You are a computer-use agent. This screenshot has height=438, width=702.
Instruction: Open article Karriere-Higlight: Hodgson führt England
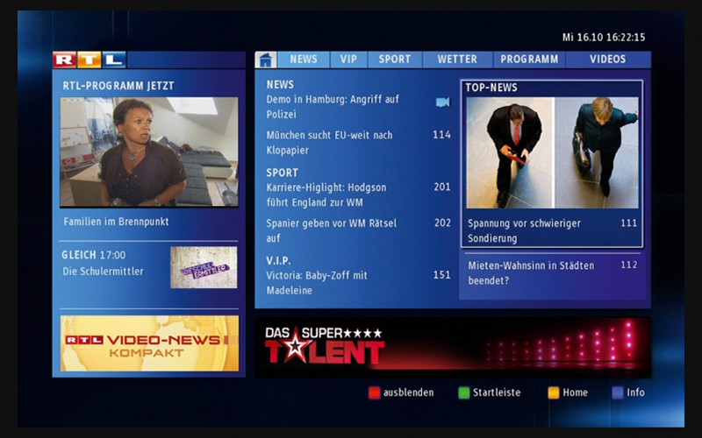click(x=326, y=194)
